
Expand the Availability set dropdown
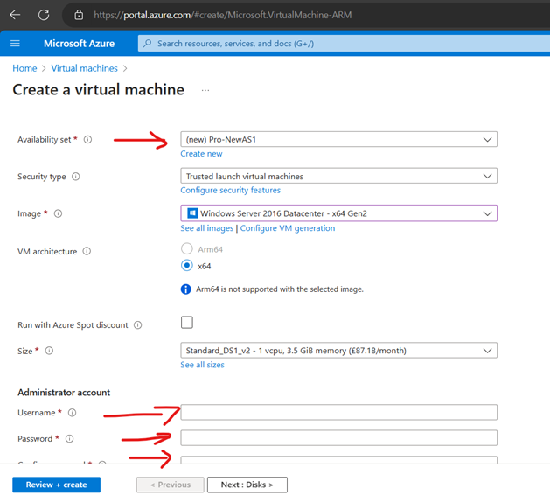point(338,139)
